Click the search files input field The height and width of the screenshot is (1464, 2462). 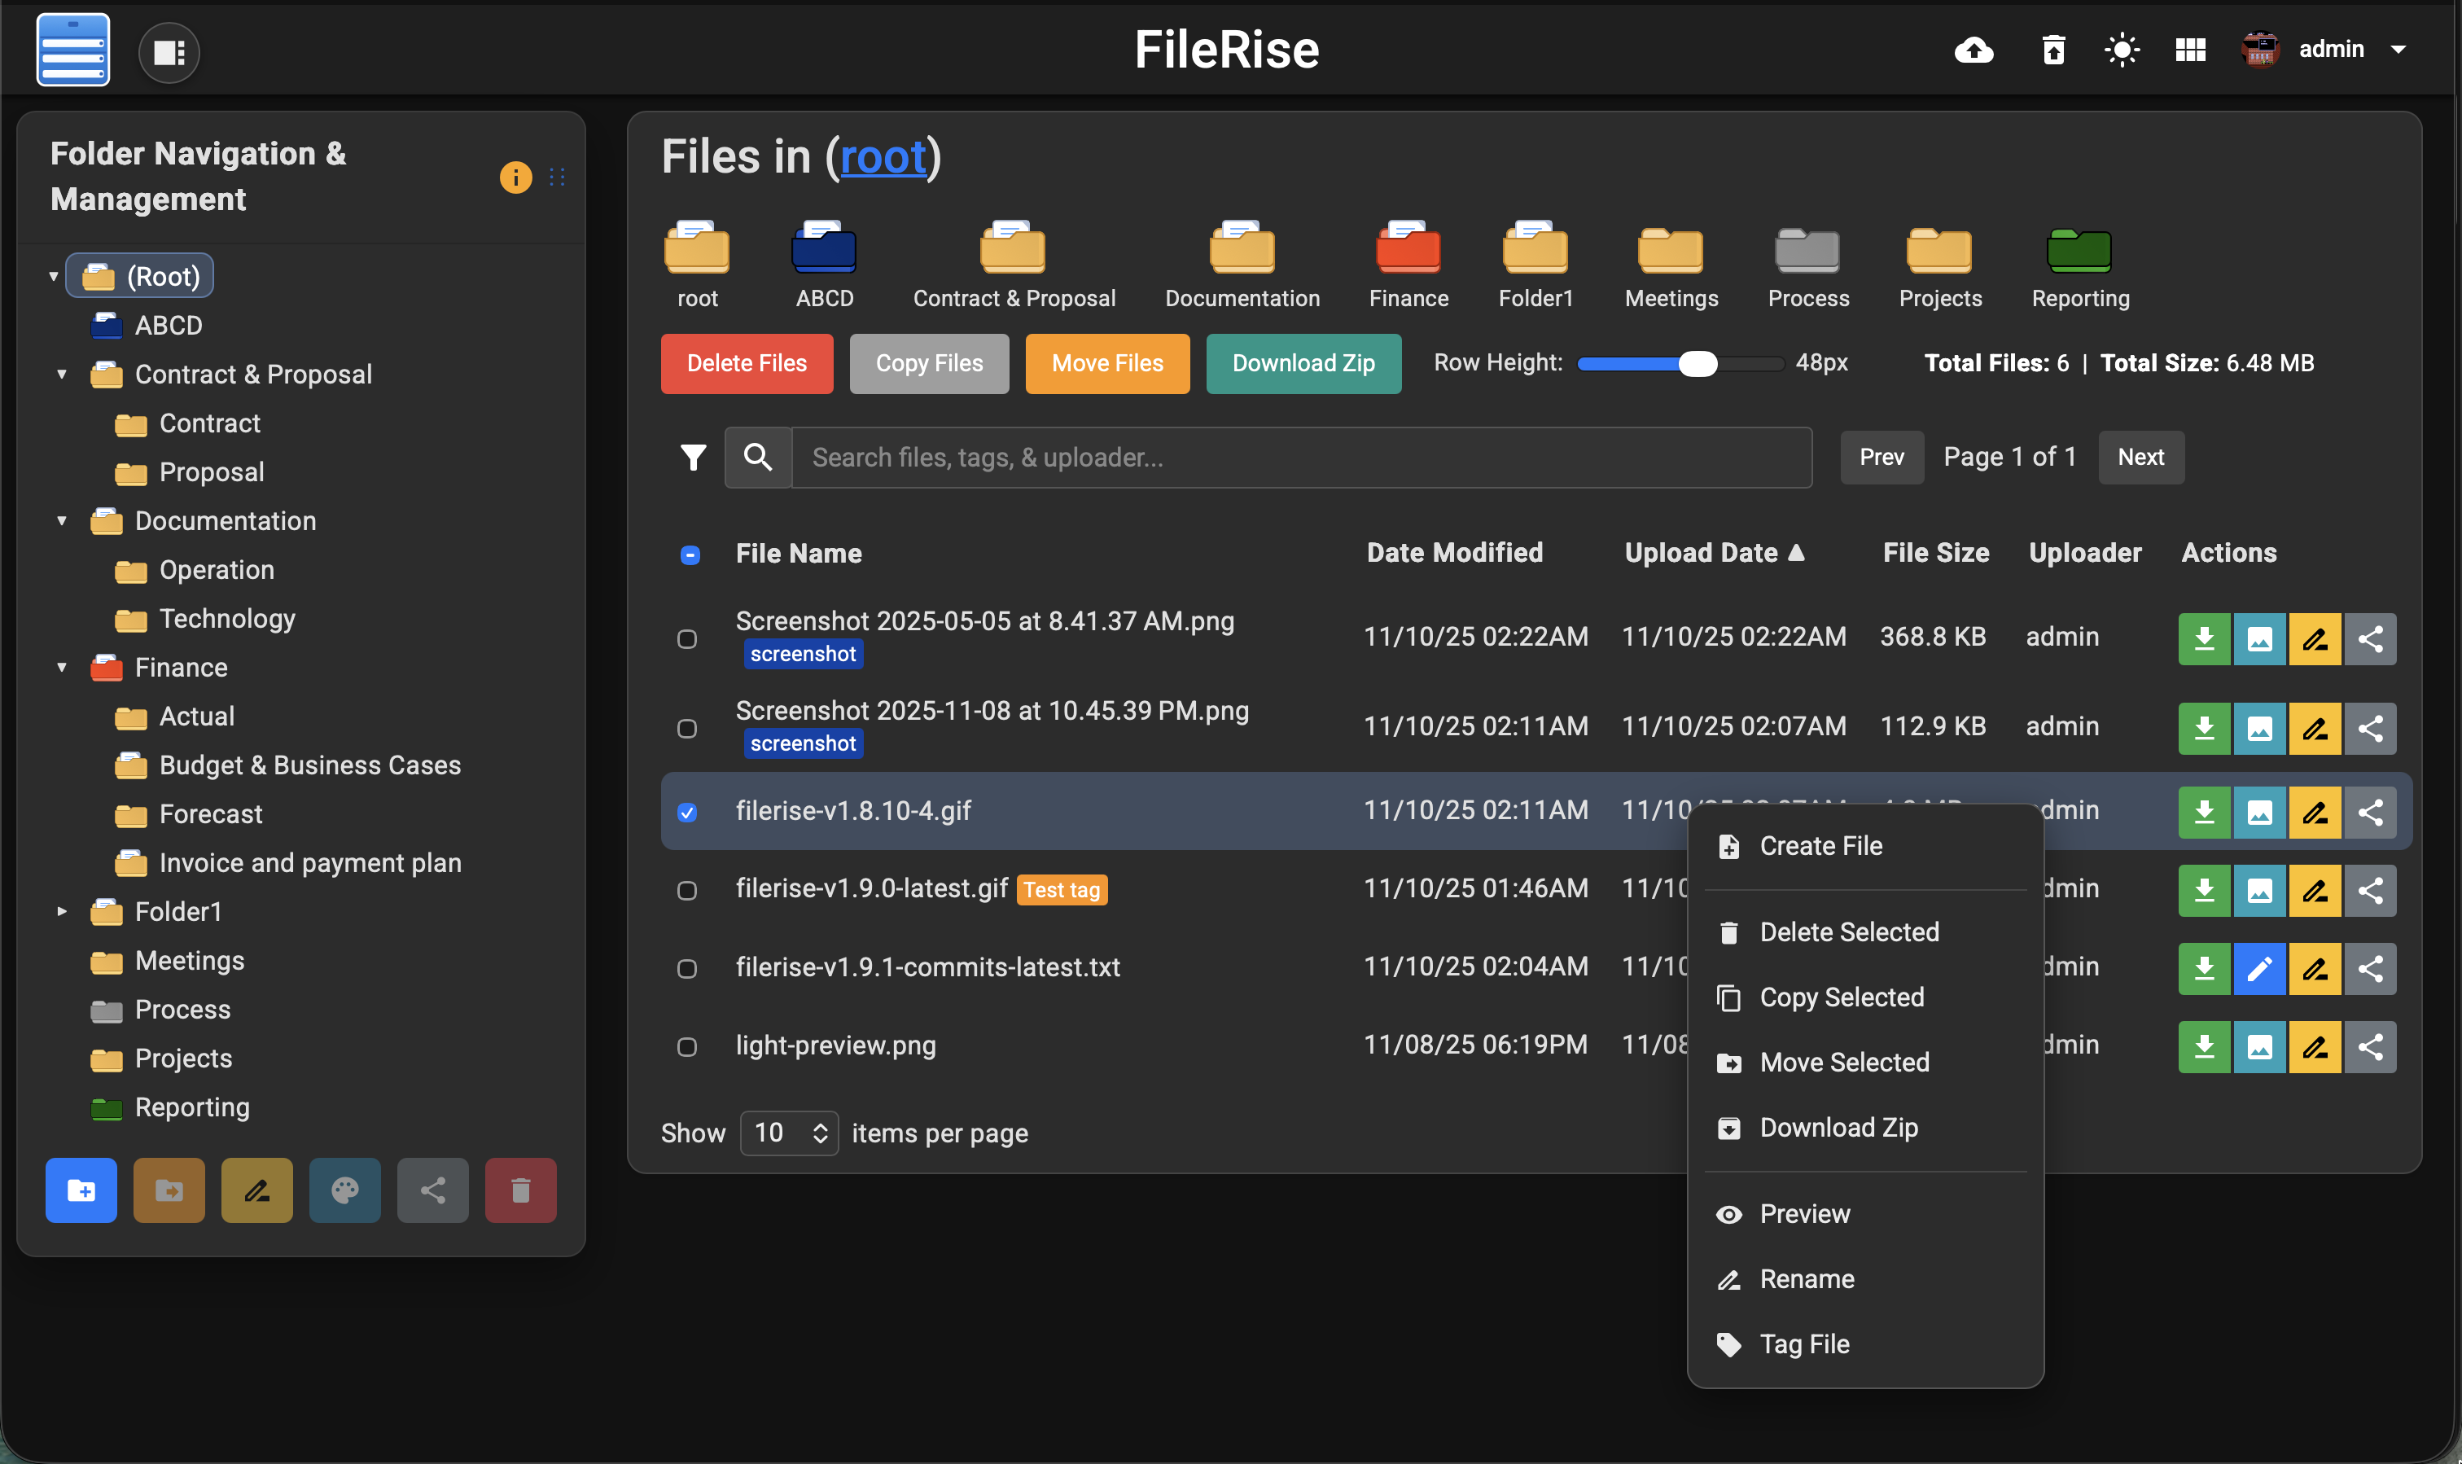(x=1300, y=458)
